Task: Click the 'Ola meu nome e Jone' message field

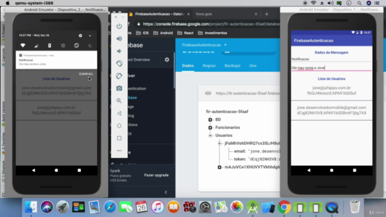Action: (x=332, y=68)
